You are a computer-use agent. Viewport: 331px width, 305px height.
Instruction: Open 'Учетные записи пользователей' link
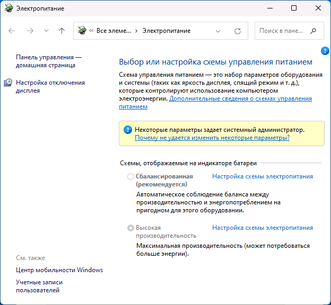point(39,286)
